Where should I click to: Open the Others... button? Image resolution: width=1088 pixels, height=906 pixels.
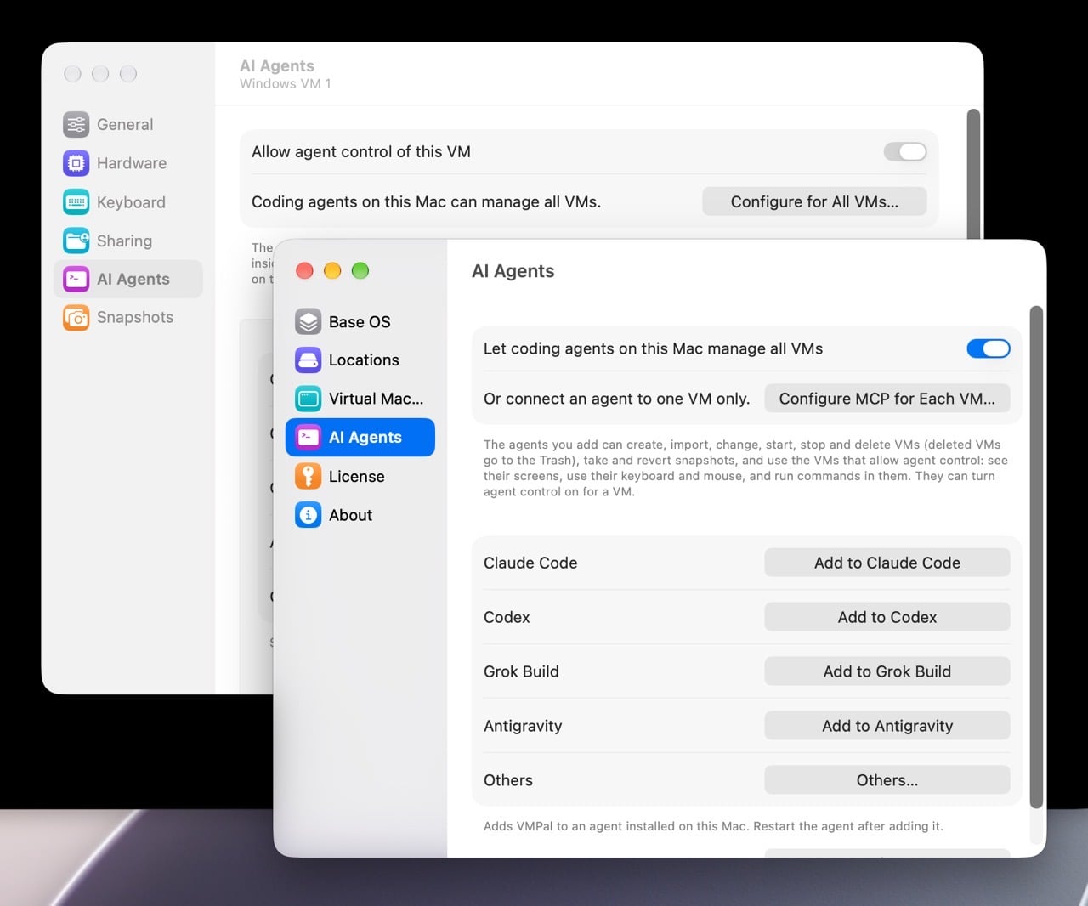(887, 780)
